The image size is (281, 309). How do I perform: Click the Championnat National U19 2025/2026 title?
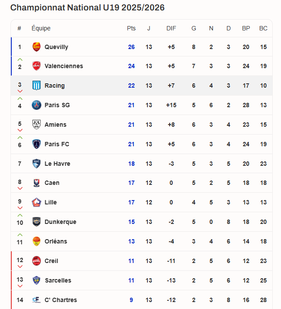pyautogui.click(x=87, y=7)
